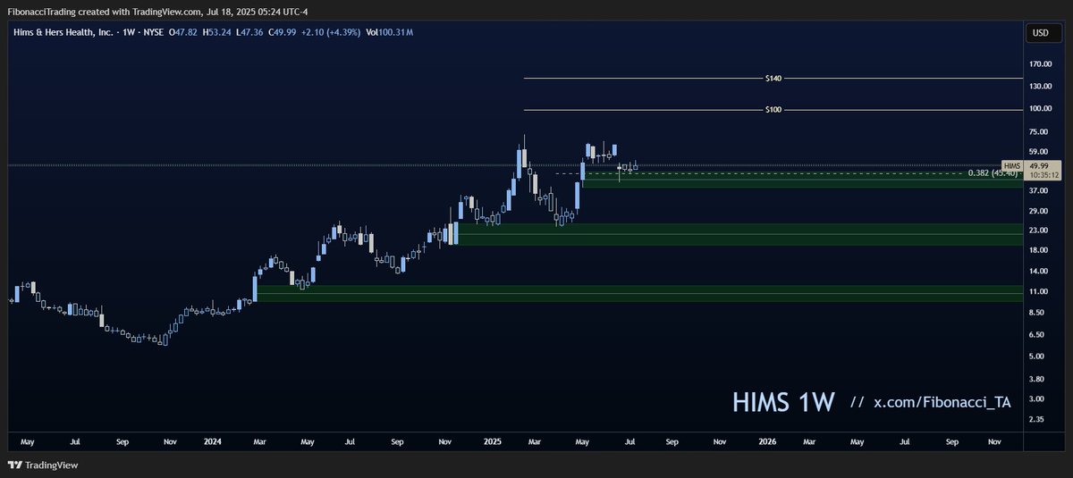
Task: Click the volume reading Vol 100.31M
Action: coord(390,32)
